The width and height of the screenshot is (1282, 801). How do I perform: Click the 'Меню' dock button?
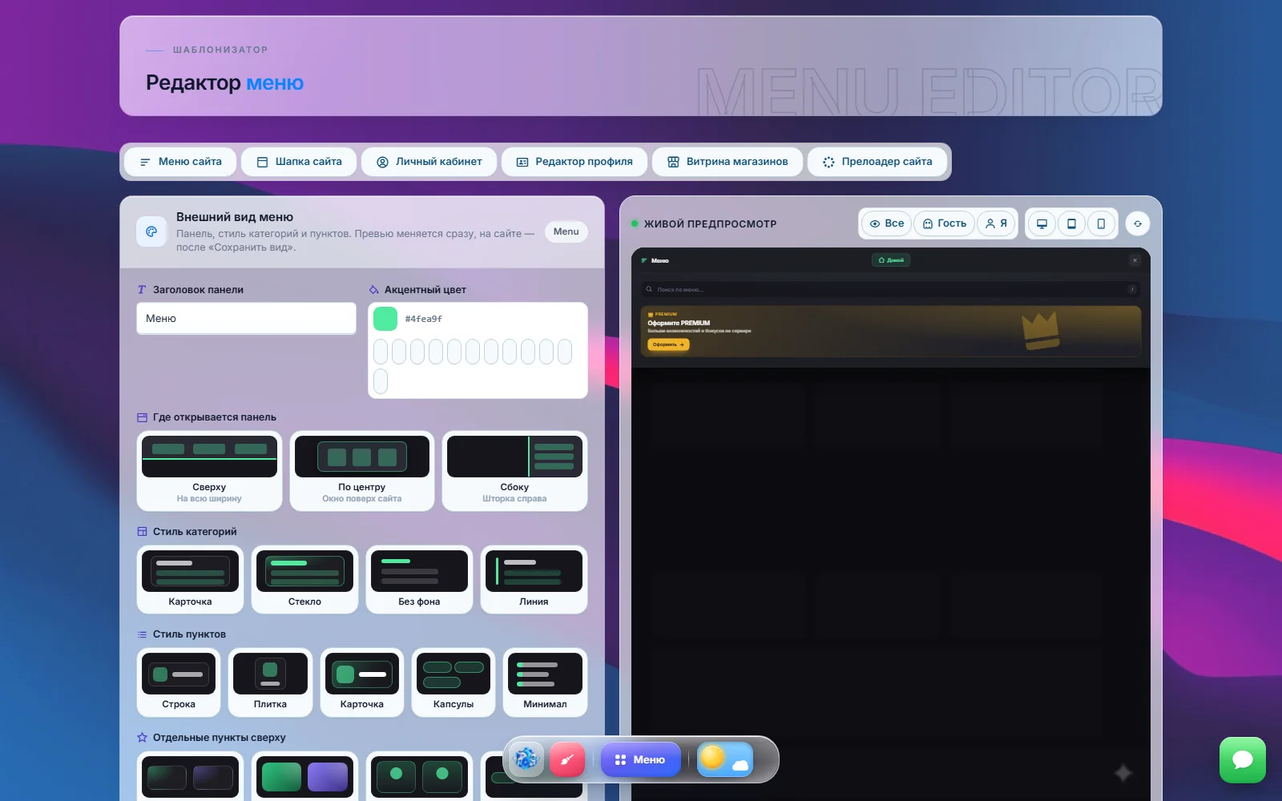pos(640,759)
